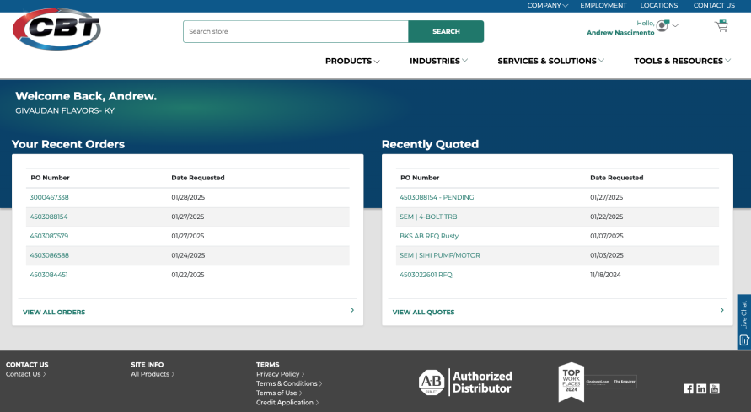The image size is (751, 412).
Task: Click View All Orders
Action: [x=54, y=312]
